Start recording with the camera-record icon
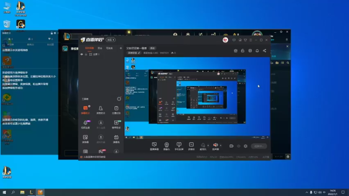 click(x=232, y=146)
